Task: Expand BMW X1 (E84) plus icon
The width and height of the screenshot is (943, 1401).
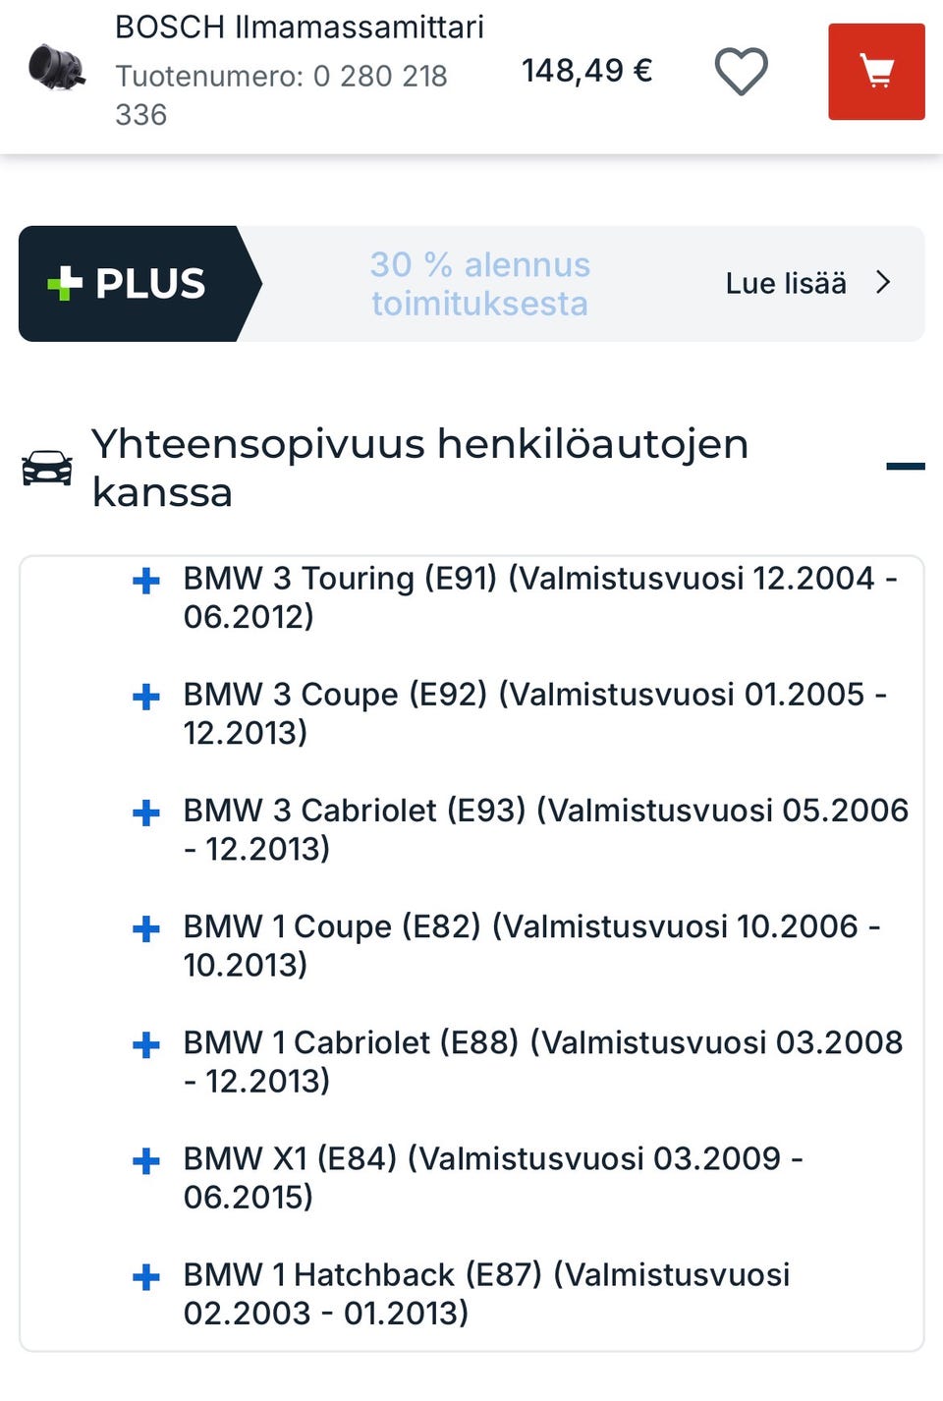Action: click(x=146, y=1160)
